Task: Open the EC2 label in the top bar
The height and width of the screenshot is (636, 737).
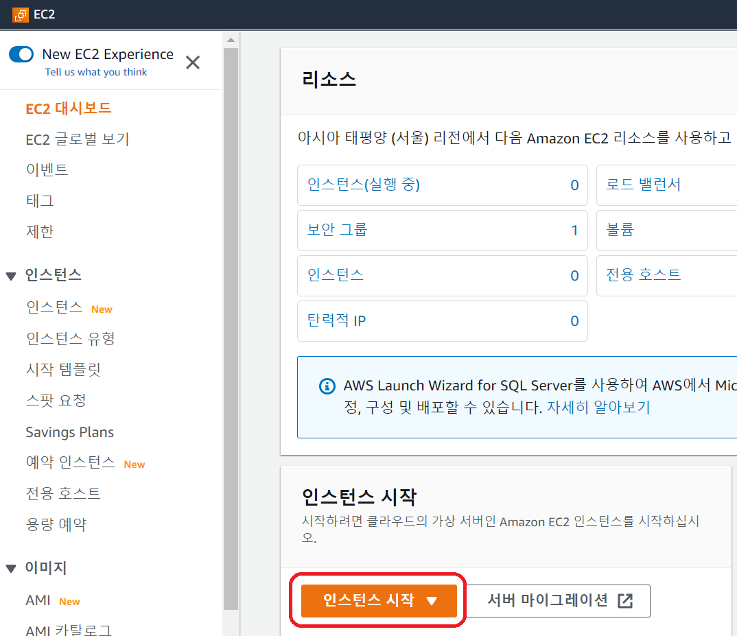Action: click(x=44, y=14)
